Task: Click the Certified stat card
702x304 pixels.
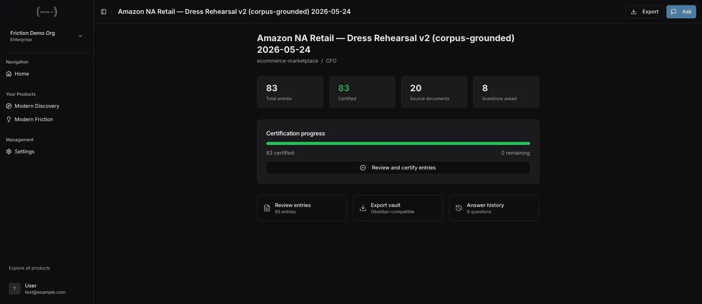Action: [x=362, y=92]
